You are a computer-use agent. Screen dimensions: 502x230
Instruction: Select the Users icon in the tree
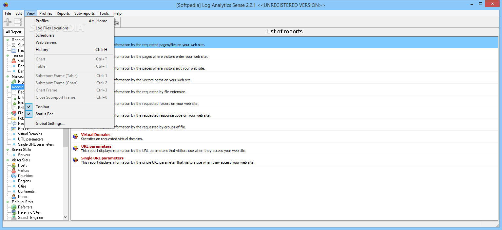pos(14,197)
